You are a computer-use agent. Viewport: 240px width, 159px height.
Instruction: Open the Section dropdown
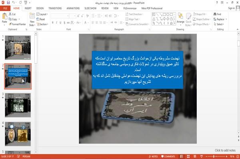point(42,24)
